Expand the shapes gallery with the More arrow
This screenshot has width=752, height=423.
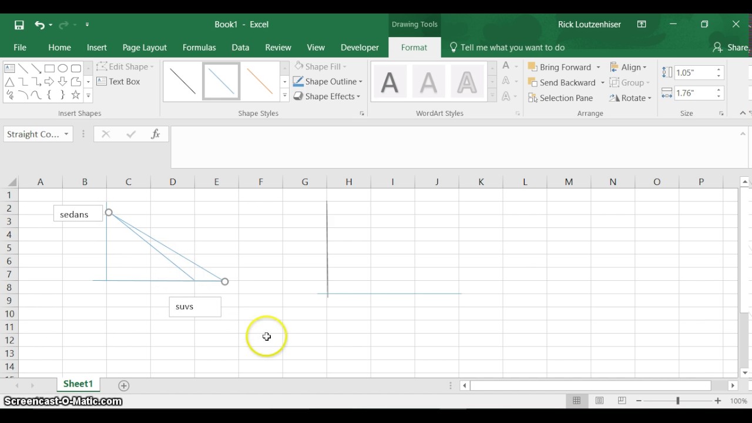coord(88,95)
